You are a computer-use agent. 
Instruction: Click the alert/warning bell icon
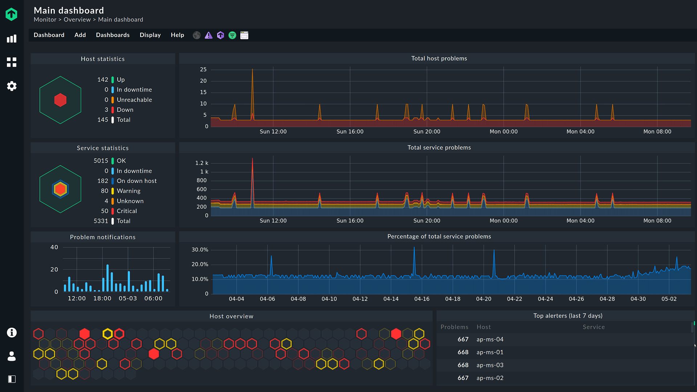click(208, 36)
